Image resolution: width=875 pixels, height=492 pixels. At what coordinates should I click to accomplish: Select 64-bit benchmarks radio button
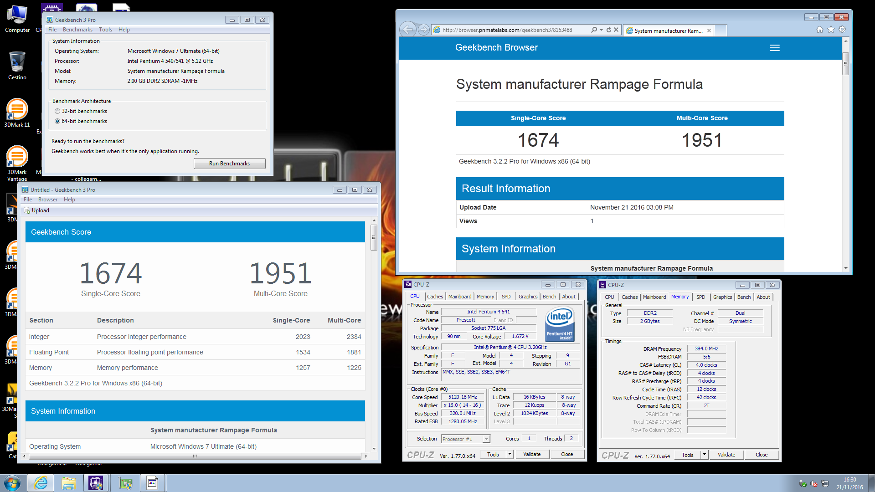coord(57,121)
